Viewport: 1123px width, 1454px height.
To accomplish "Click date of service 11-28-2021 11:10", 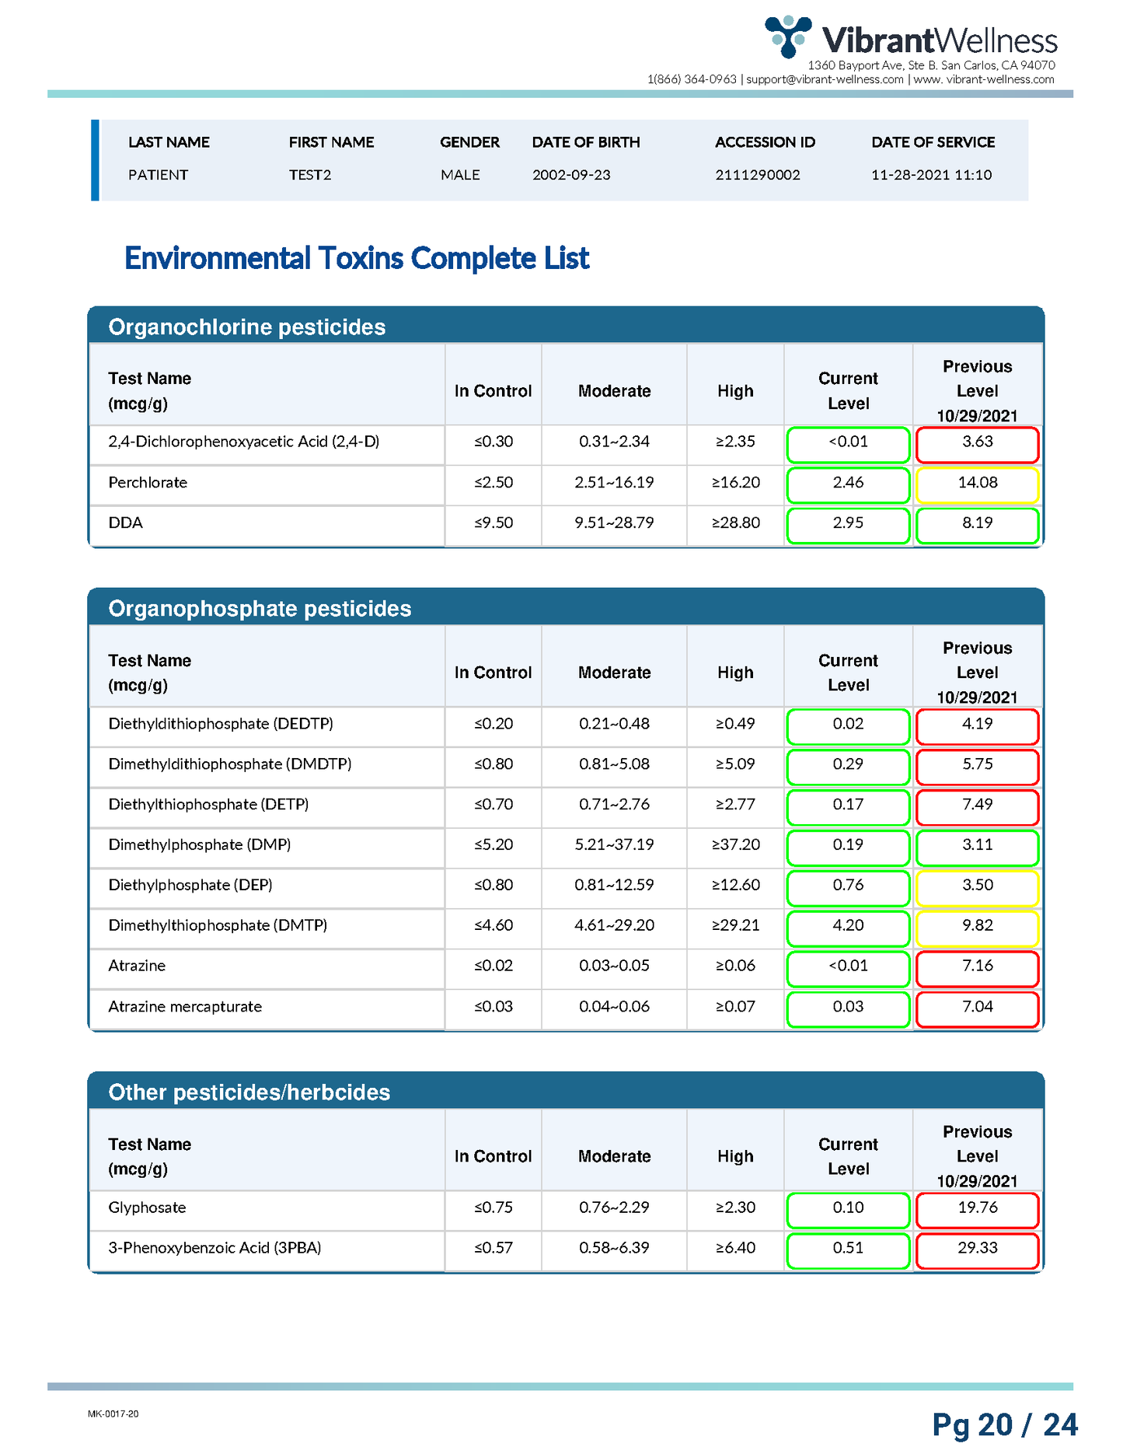I will pyautogui.click(x=931, y=175).
